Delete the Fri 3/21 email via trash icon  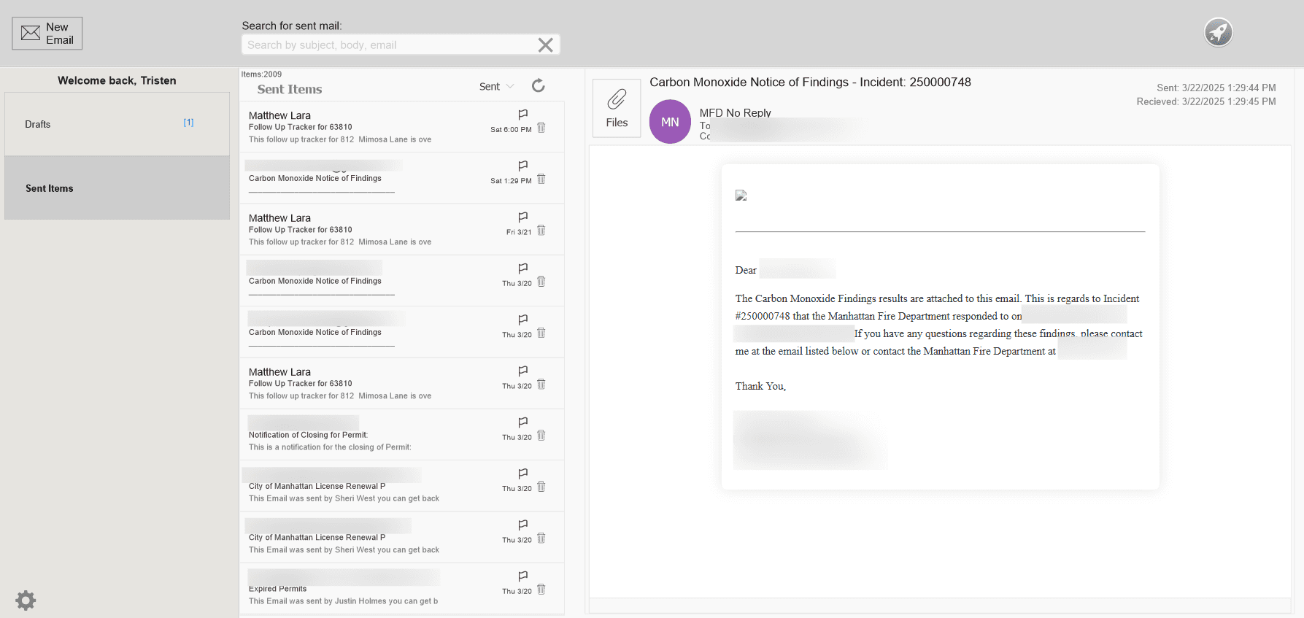tap(541, 231)
